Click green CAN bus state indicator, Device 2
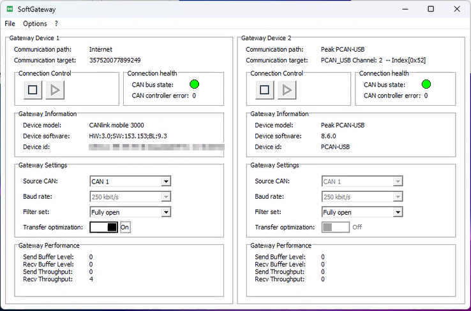Viewport: 471px width, 311px height. coord(426,84)
